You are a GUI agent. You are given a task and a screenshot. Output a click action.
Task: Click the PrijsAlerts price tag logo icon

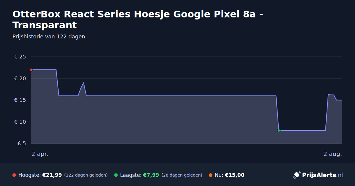pos(297,175)
